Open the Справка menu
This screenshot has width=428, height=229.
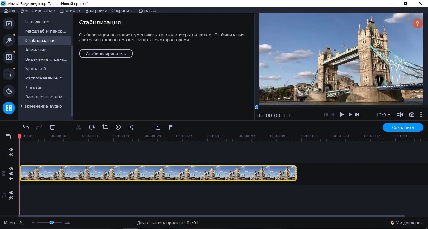tap(148, 10)
